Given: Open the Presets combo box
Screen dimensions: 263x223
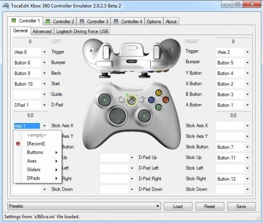Looking at the screenshot, I should [84, 206].
